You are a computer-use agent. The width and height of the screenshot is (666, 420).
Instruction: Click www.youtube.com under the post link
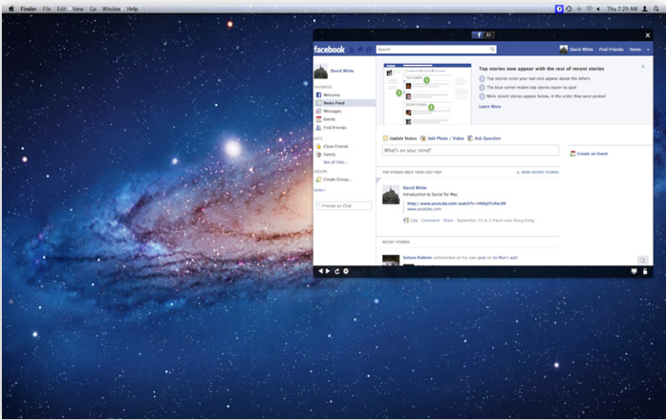pyautogui.click(x=424, y=209)
